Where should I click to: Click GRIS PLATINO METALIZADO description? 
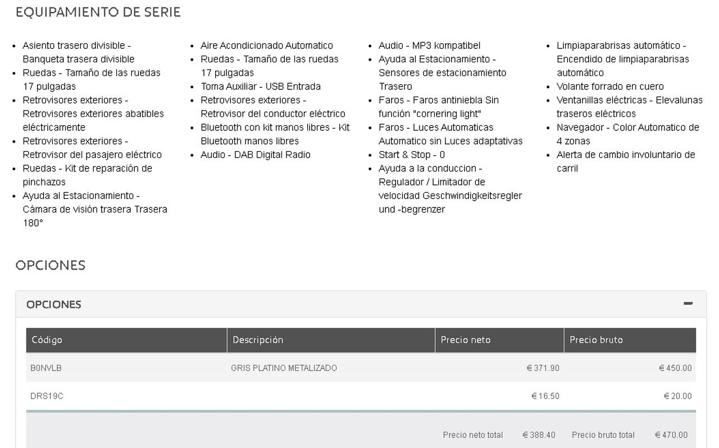click(284, 368)
